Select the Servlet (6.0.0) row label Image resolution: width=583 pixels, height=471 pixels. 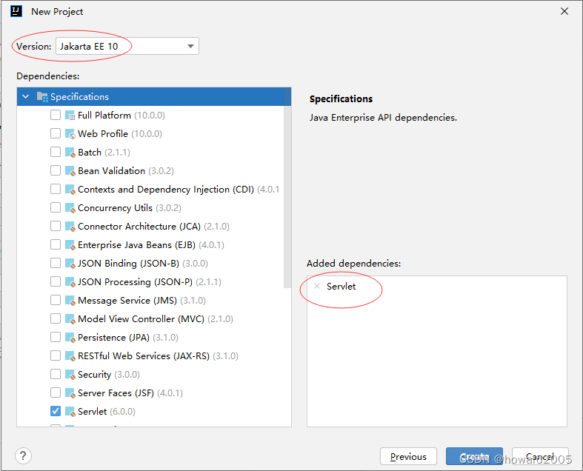click(x=107, y=412)
